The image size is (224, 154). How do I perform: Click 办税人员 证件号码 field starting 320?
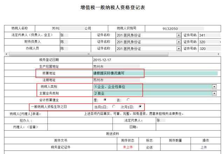tap(210, 49)
